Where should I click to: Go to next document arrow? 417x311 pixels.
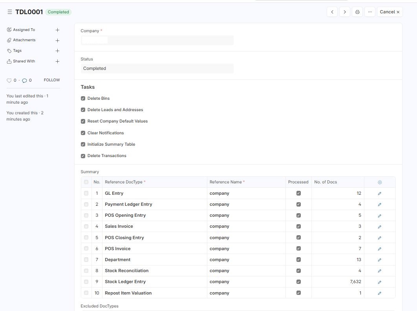[x=345, y=12]
